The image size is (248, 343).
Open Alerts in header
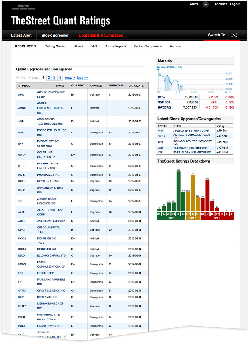194,4
